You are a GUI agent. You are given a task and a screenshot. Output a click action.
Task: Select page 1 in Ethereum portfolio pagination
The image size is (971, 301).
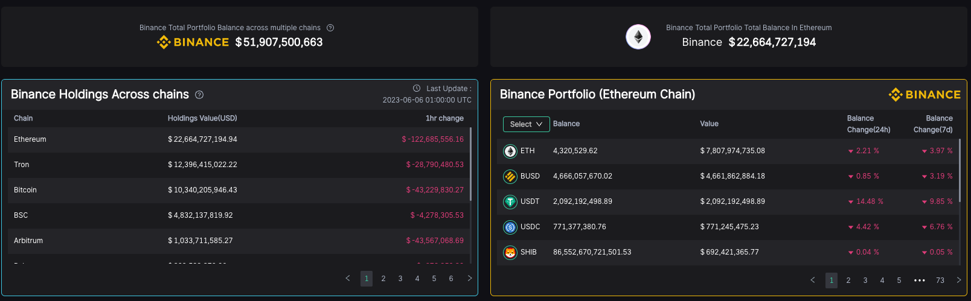point(832,280)
